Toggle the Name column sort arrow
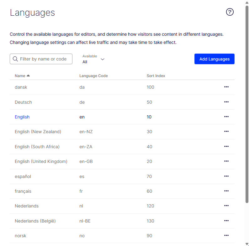Viewport: 249px width, 246px height. point(28,76)
